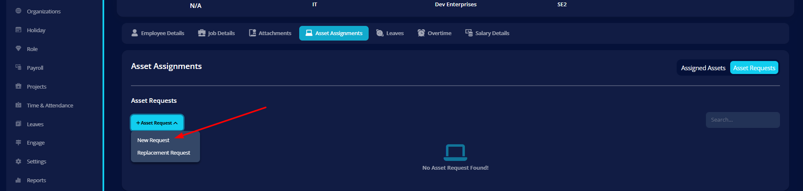The image size is (803, 191).
Task: Click the 'SE2' text
Action: [562, 4]
